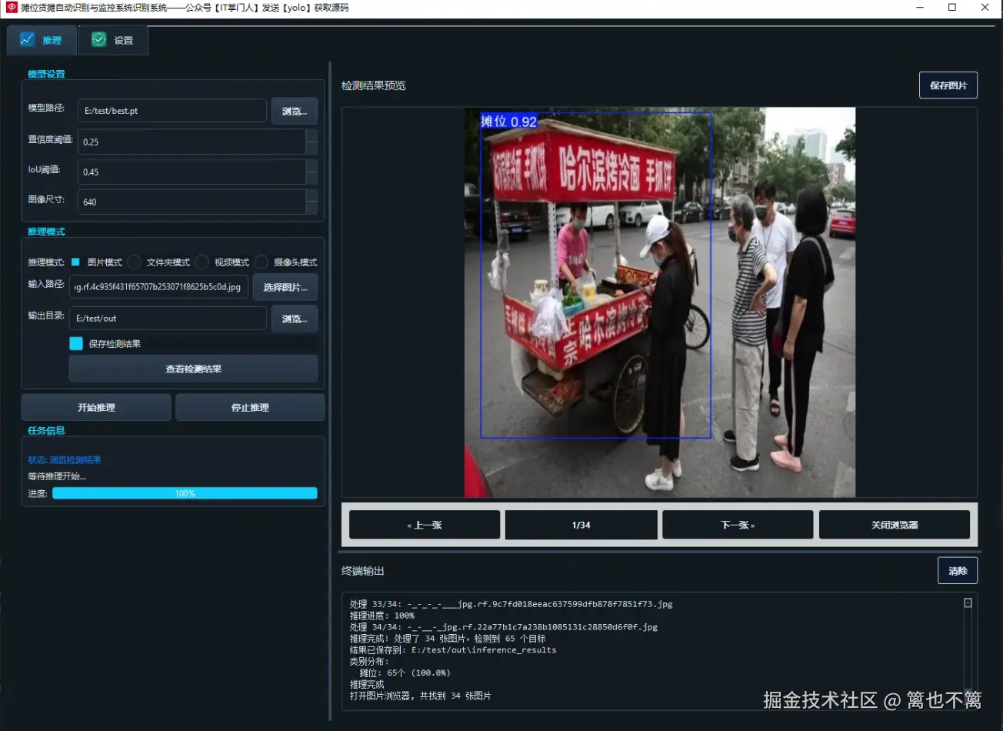
Task: Click the IoU阈值 value field 0.45
Action: point(192,172)
